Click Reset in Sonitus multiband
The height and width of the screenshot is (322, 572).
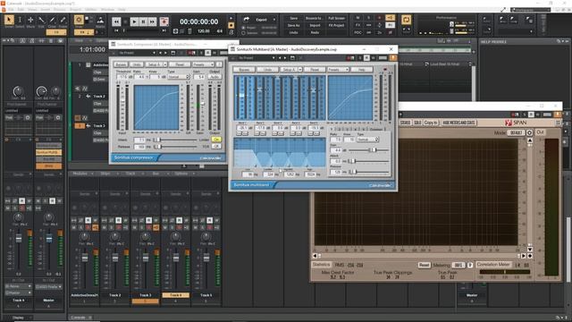coord(315,70)
